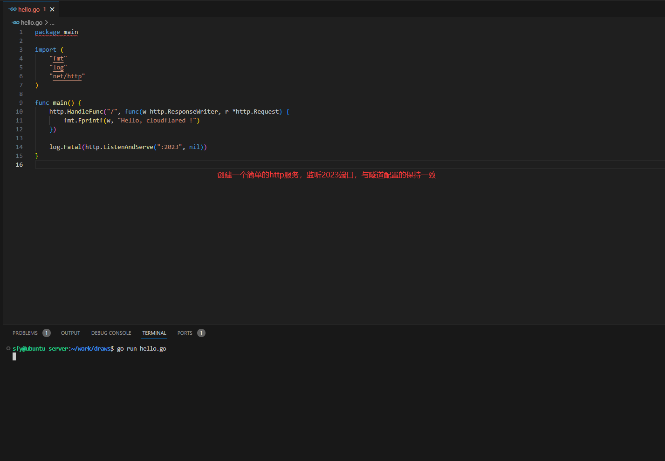The image size is (665, 461).
Task: Expand the breadcrumb chevron after hello.go
Action: point(46,22)
